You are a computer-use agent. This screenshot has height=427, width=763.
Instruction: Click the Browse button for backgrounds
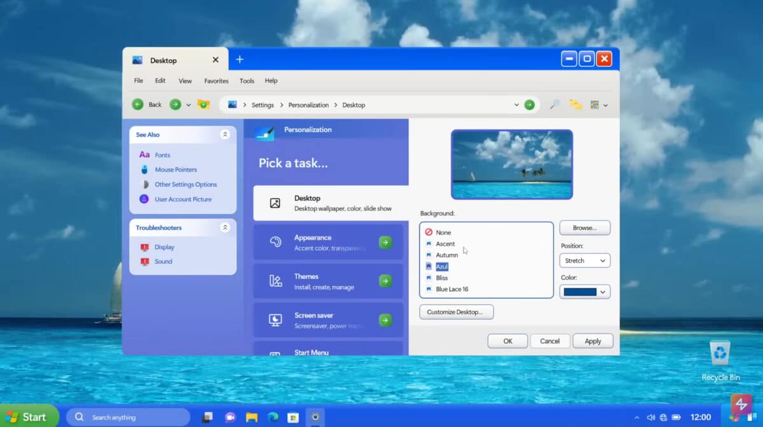[584, 227]
